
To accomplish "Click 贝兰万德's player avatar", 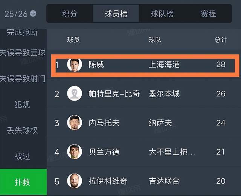I will tap(75, 152).
